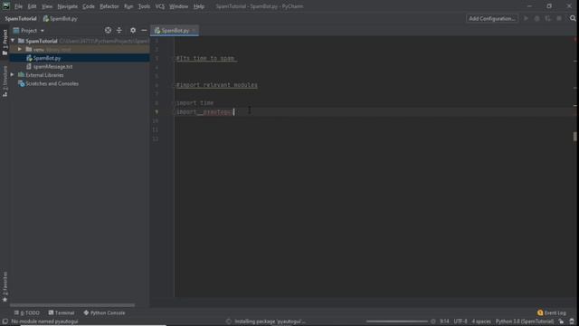Click tool window quick-access icon in status bar
The height and width of the screenshot is (326, 579).
pos(5,321)
